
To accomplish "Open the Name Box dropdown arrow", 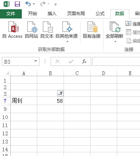I will click(x=35, y=61).
